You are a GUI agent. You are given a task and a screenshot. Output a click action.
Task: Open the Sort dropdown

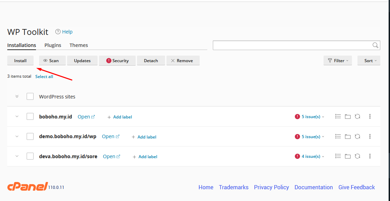[x=369, y=60]
